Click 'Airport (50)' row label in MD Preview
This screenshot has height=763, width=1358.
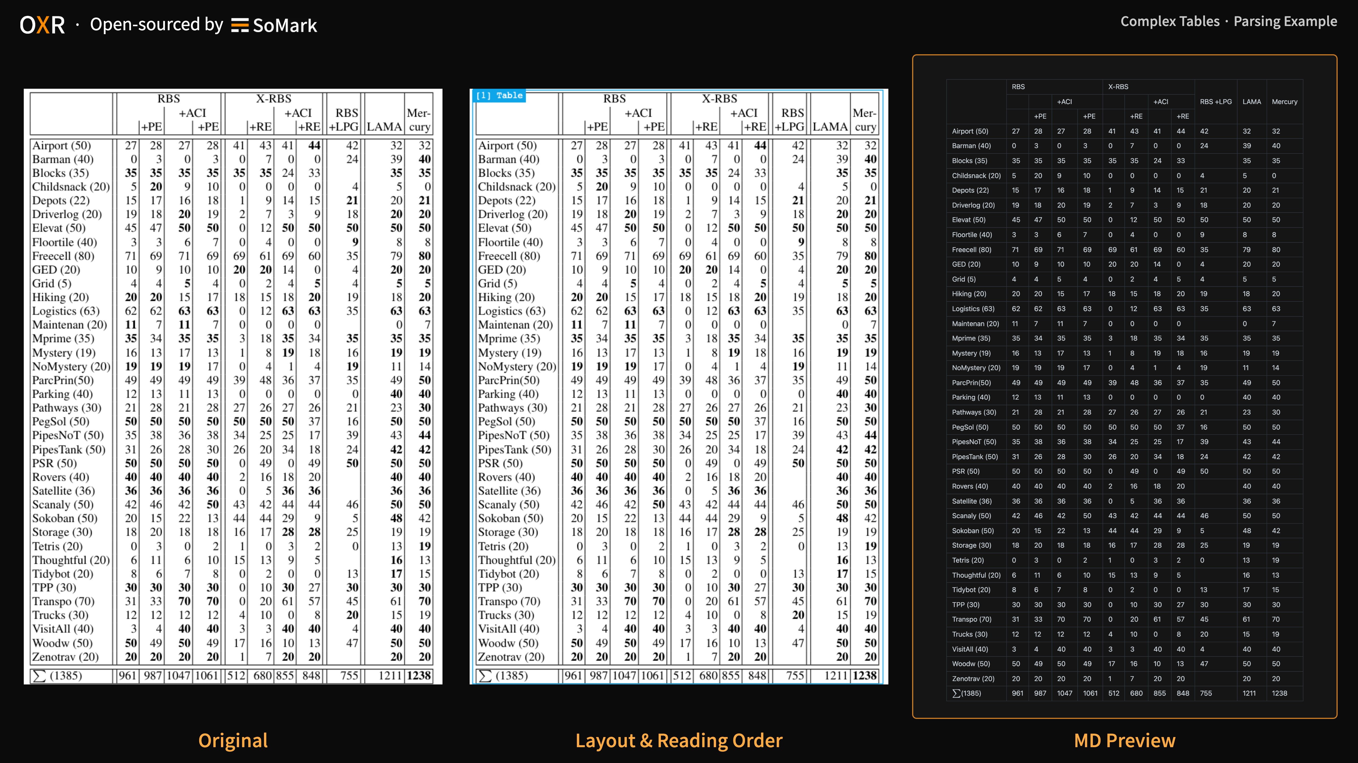970,131
